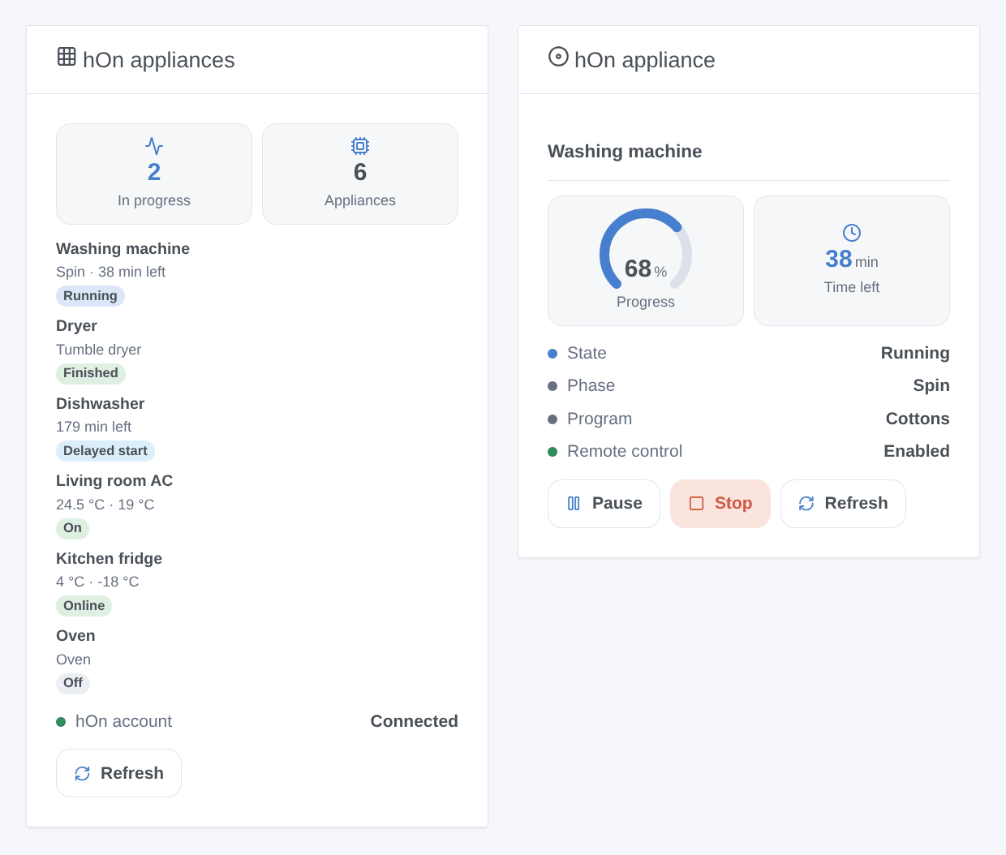Screen dimensions: 1006x855
Task: Click the Off status badge
Action: (x=73, y=683)
